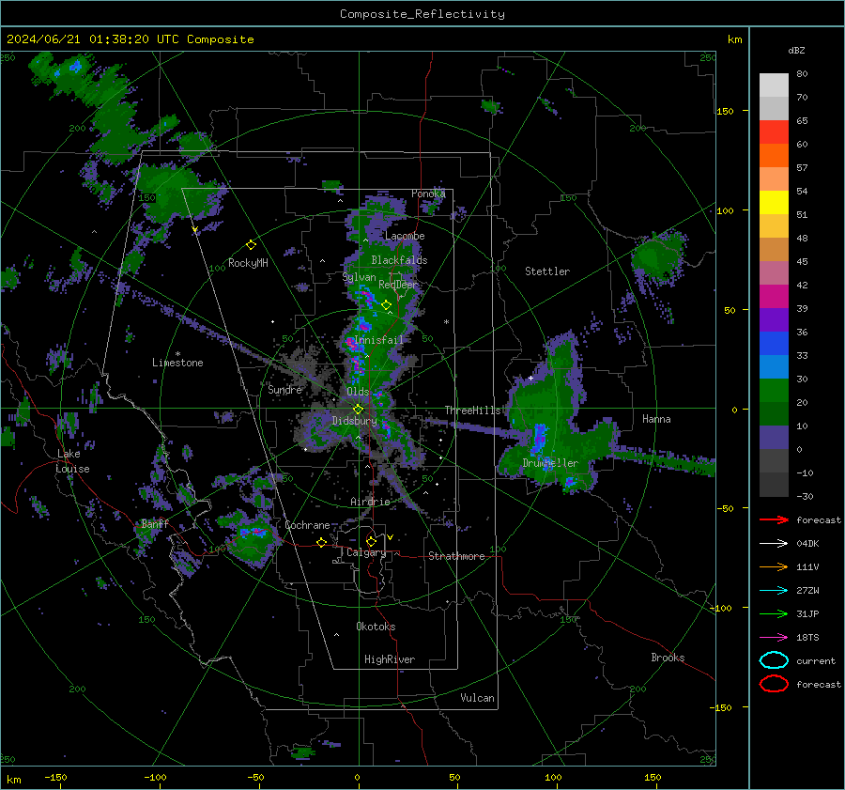Click the magenta 18TS arrow icon
845x790 pixels.
pos(774,638)
